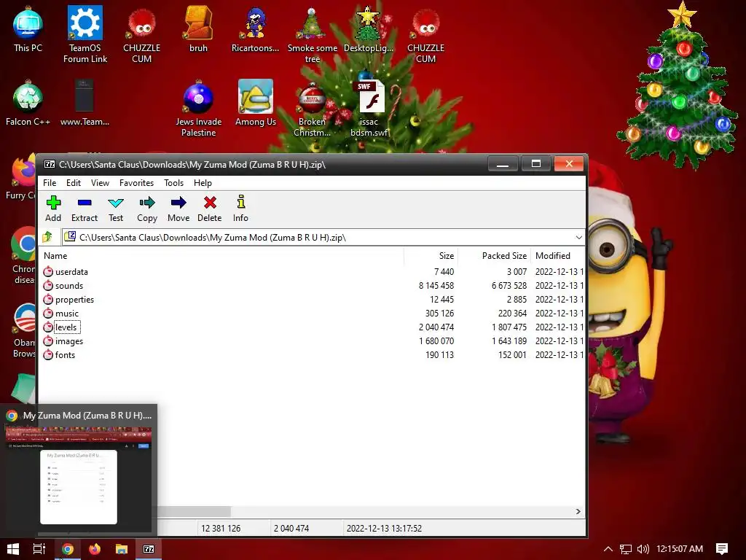
Task: Click the horizontal scrollbar right arrow
Action: [x=578, y=511]
